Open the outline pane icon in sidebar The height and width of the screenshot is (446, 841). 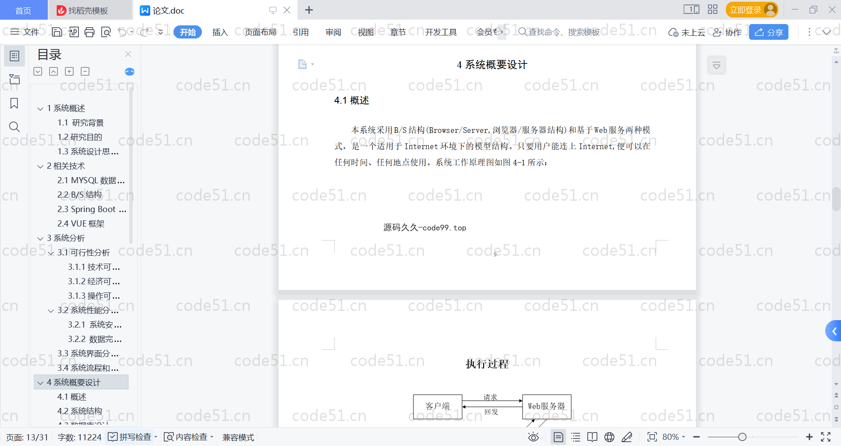(x=14, y=56)
